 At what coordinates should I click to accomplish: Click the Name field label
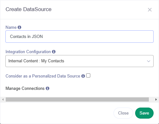[11, 27]
